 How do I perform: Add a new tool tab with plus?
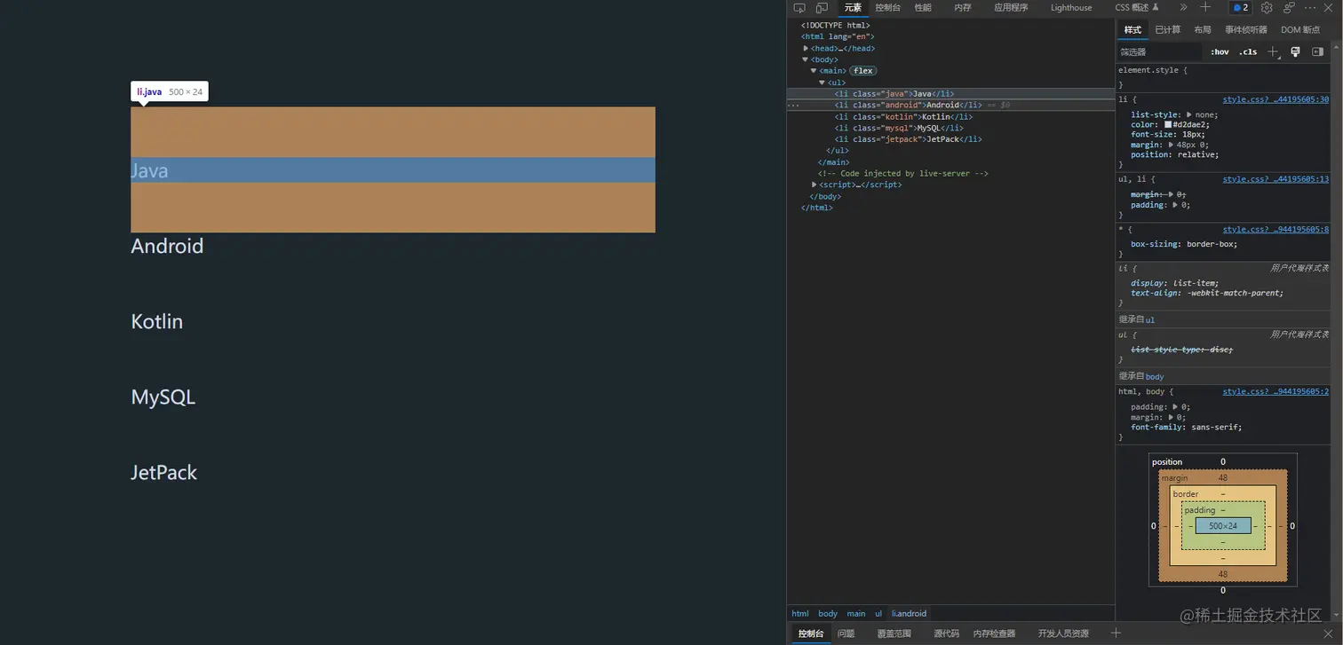click(1205, 7)
